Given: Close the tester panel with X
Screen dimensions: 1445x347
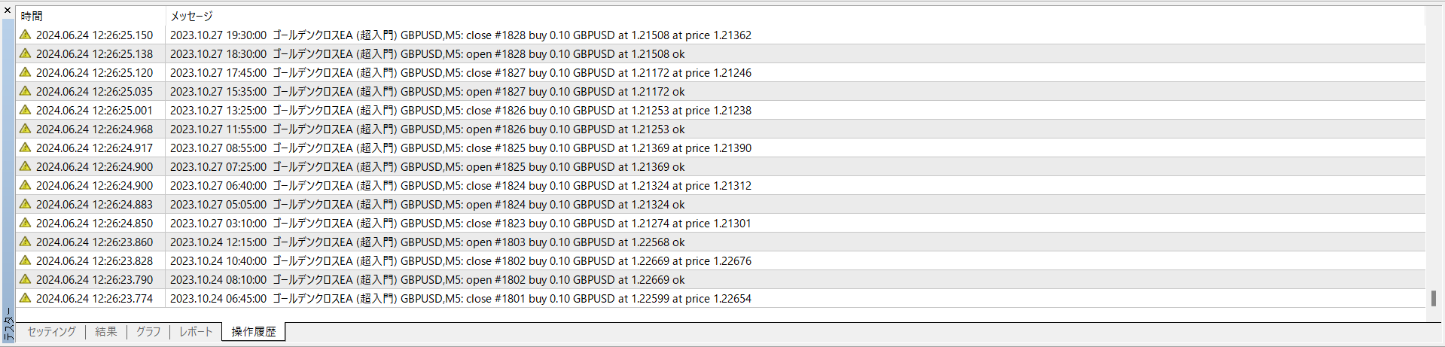Looking at the screenshot, I should tap(8, 11).
